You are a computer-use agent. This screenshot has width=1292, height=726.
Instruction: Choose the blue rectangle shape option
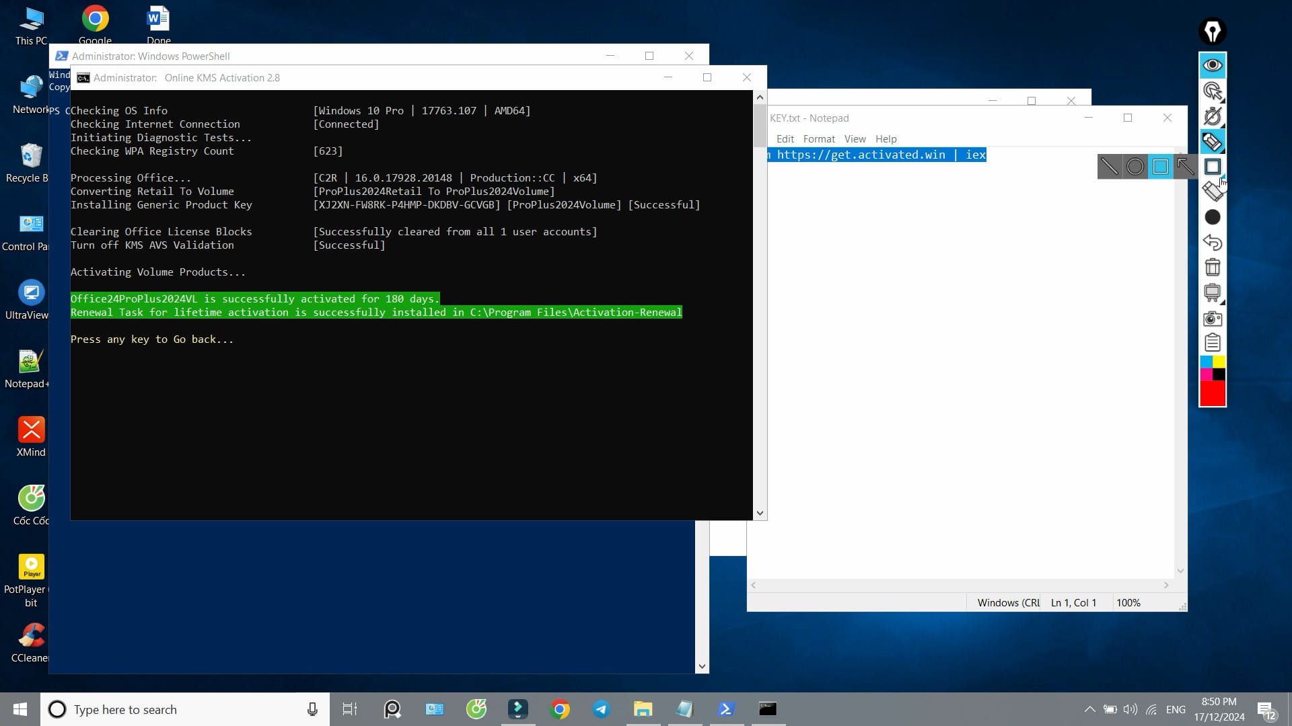pos(1160,167)
